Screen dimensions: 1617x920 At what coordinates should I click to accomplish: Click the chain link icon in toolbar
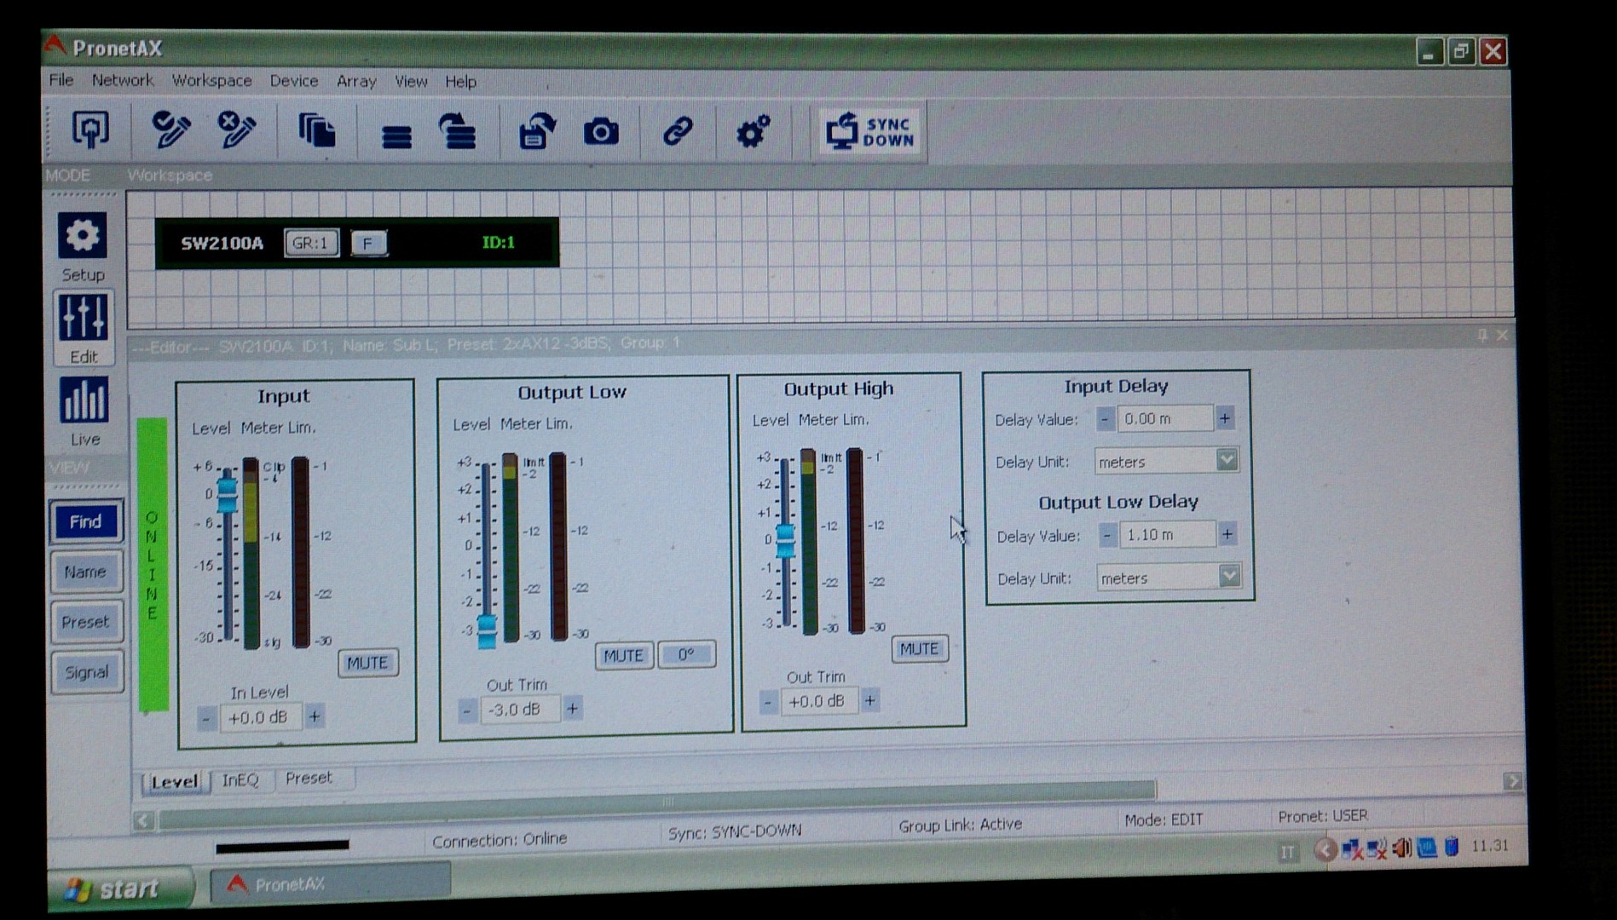[678, 132]
